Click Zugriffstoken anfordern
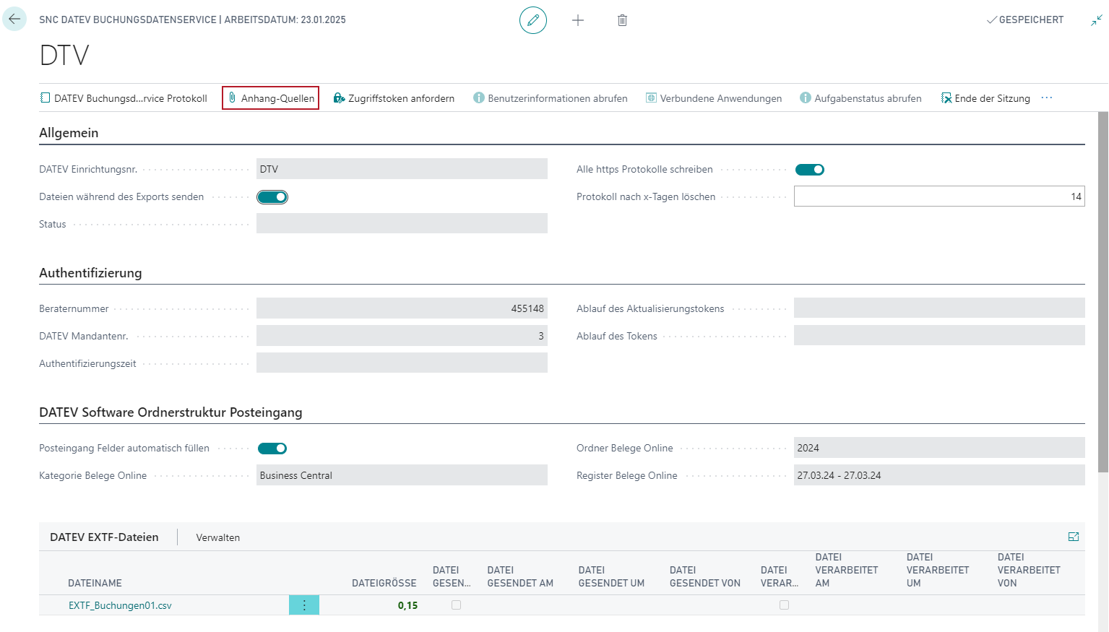This screenshot has height=632, width=1109. (x=394, y=98)
